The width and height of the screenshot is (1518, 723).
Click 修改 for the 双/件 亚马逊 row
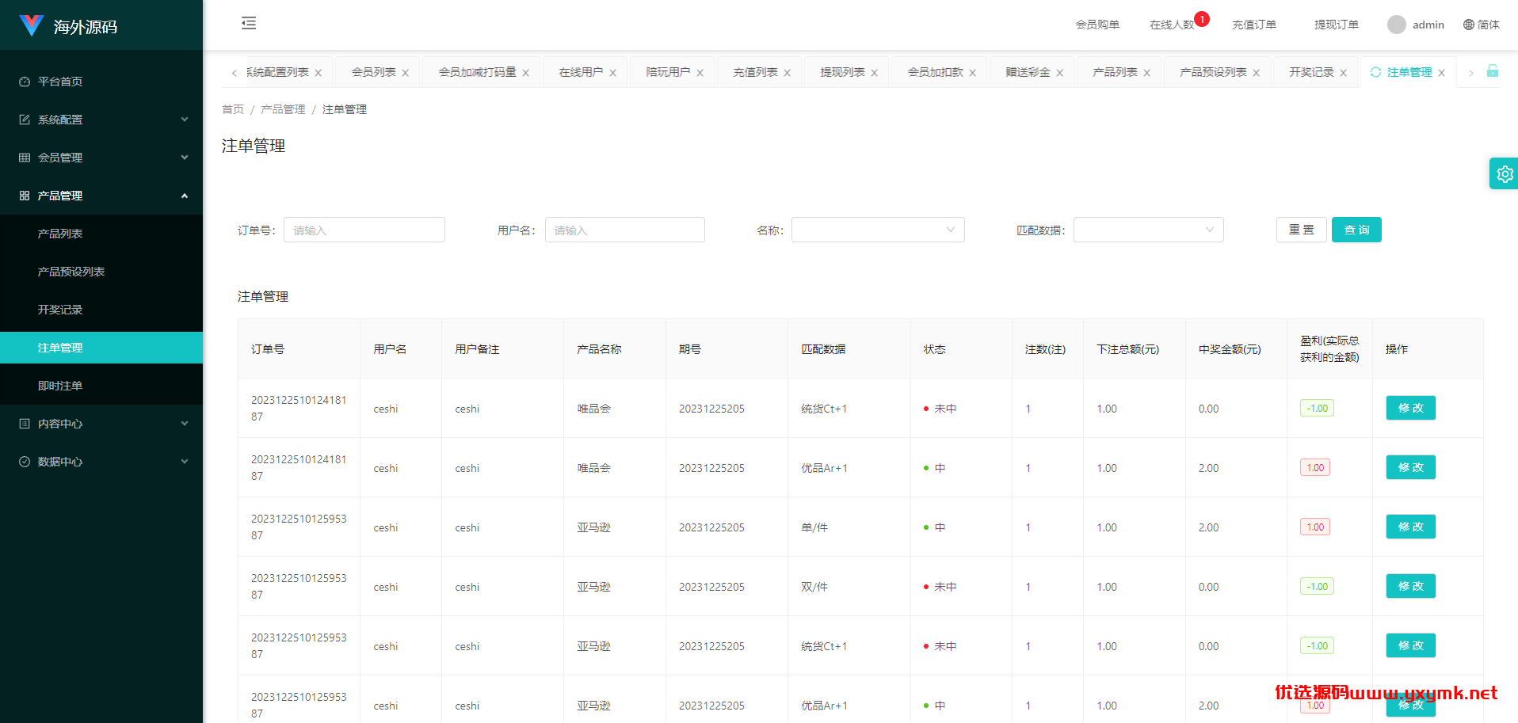(x=1410, y=586)
